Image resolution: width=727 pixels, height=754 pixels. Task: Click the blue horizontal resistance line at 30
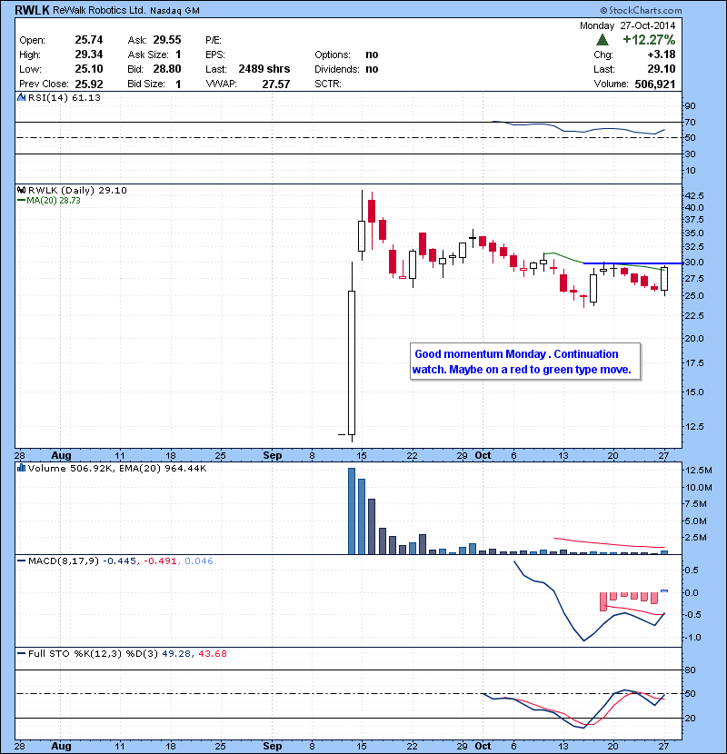pyautogui.click(x=633, y=263)
